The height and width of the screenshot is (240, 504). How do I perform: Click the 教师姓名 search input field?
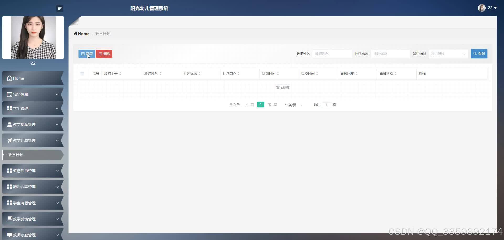click(x=332, y=54)
